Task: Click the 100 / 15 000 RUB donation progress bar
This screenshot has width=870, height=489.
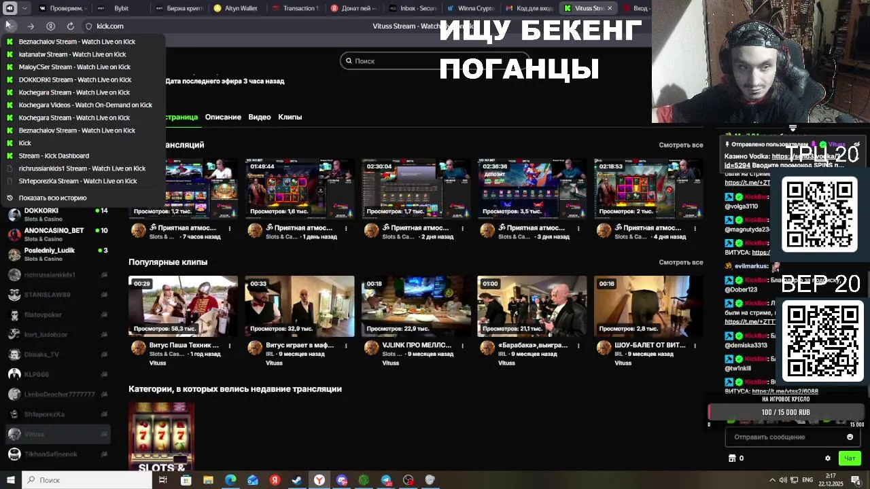Action: point(786,412)
